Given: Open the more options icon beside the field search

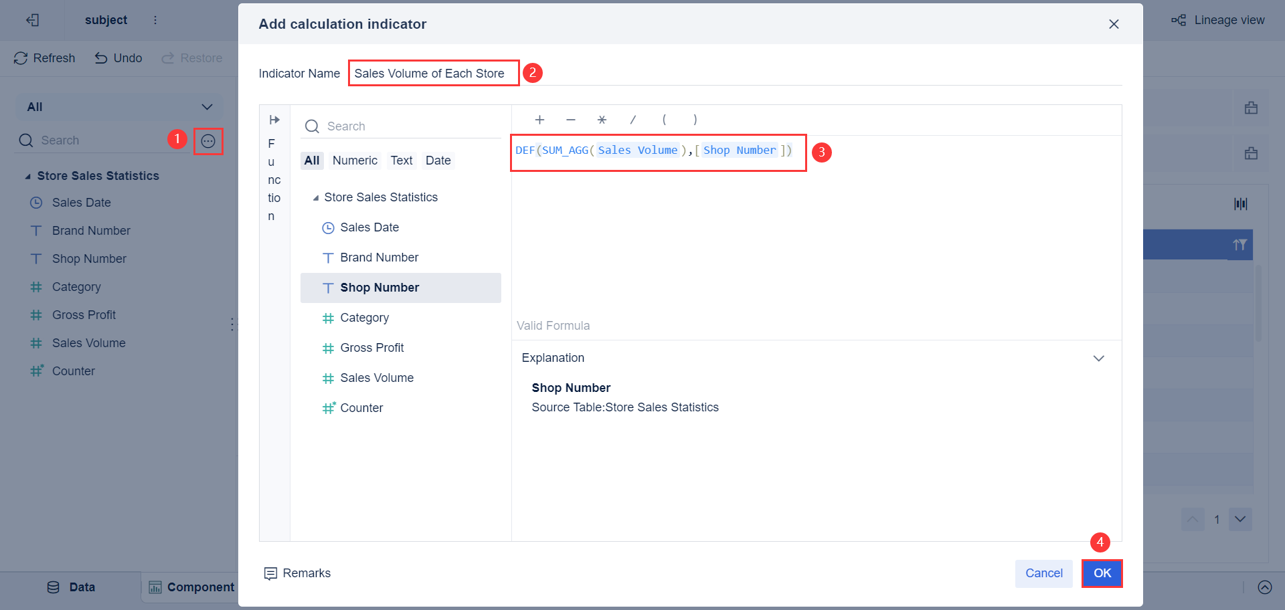Looking at the screenshot, I should 207,140.
